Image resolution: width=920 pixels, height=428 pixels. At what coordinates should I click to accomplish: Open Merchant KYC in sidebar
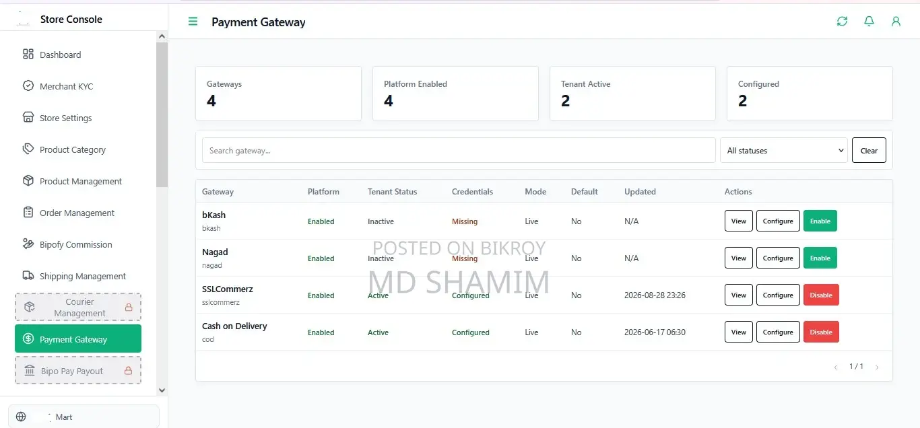point(78,86)
